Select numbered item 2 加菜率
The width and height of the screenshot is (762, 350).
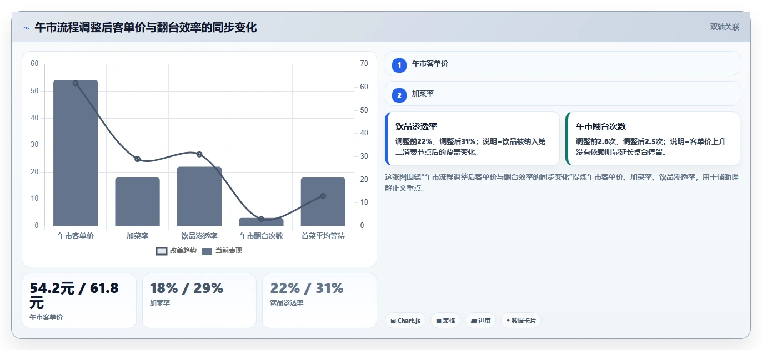pos(562,93)
